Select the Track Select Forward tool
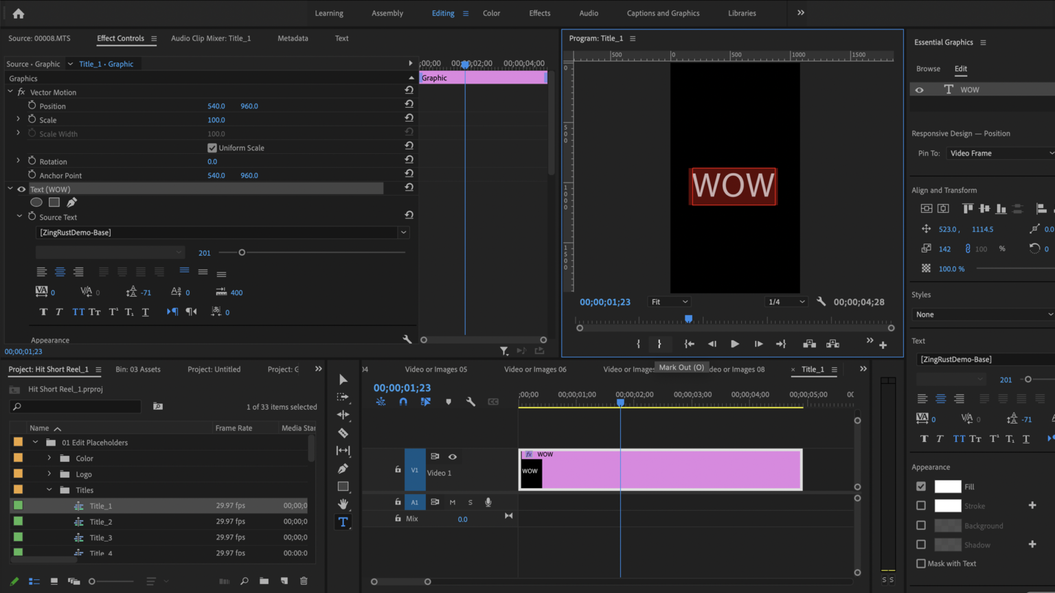 click(343, 397)
